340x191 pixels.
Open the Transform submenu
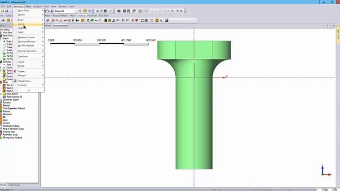click(29, 56)
